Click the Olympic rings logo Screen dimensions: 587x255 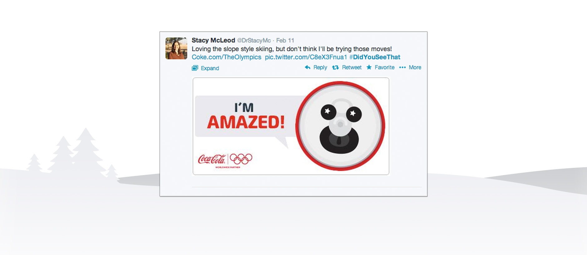(241, 159)
